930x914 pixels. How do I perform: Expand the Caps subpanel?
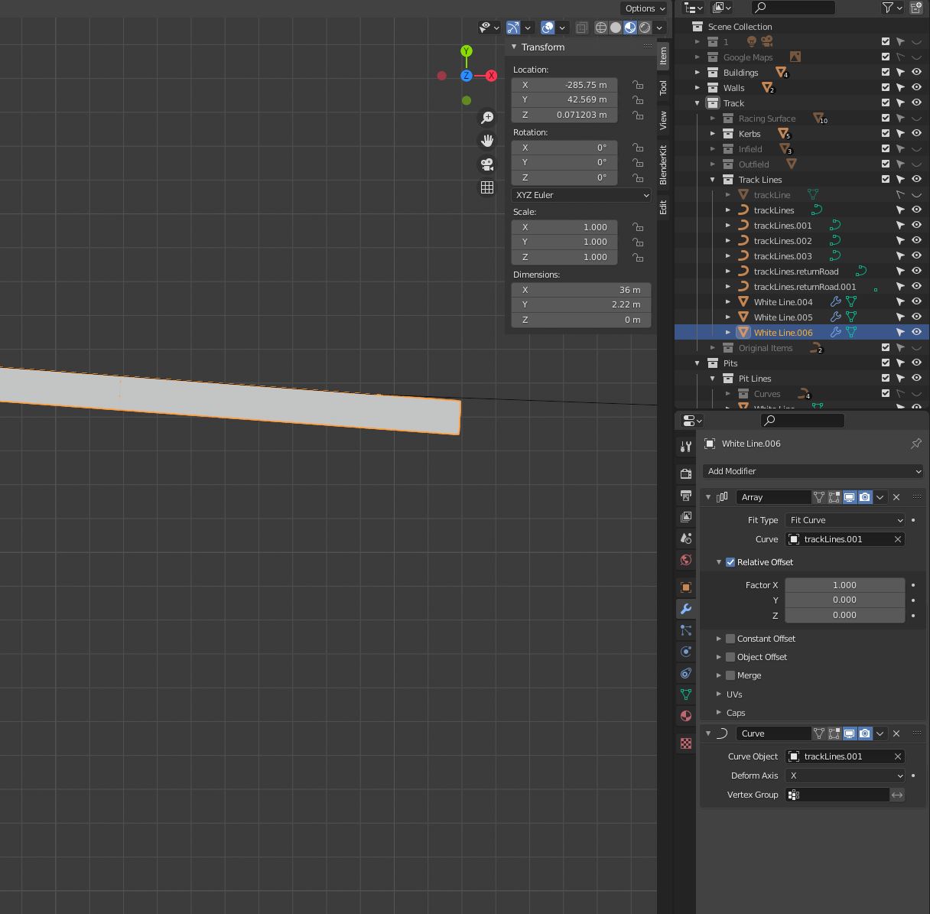pyautogui.click(x=719, y=713)
